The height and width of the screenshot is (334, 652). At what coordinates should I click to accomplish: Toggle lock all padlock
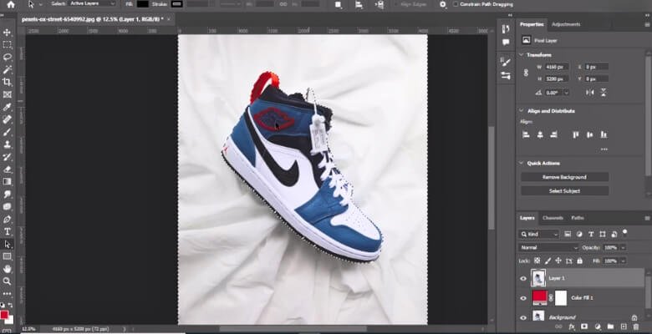pos(579,261)
